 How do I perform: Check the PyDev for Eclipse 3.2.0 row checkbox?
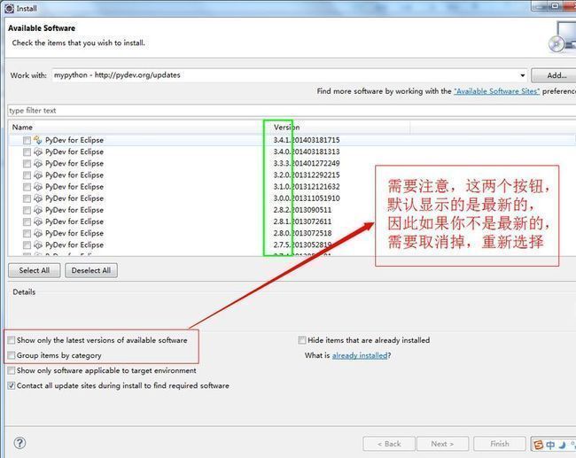tap(27, 175)
